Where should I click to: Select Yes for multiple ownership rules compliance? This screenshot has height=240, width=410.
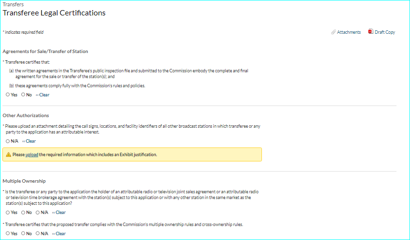point(8,234)
